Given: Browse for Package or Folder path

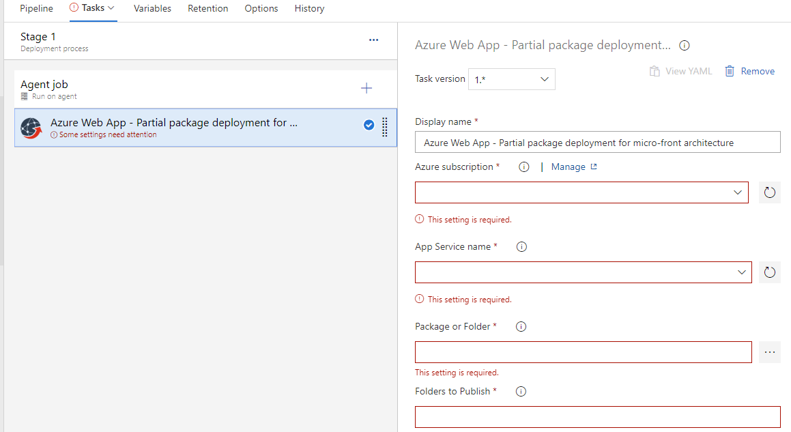Looking at the screenshot, I should [769, 352].
